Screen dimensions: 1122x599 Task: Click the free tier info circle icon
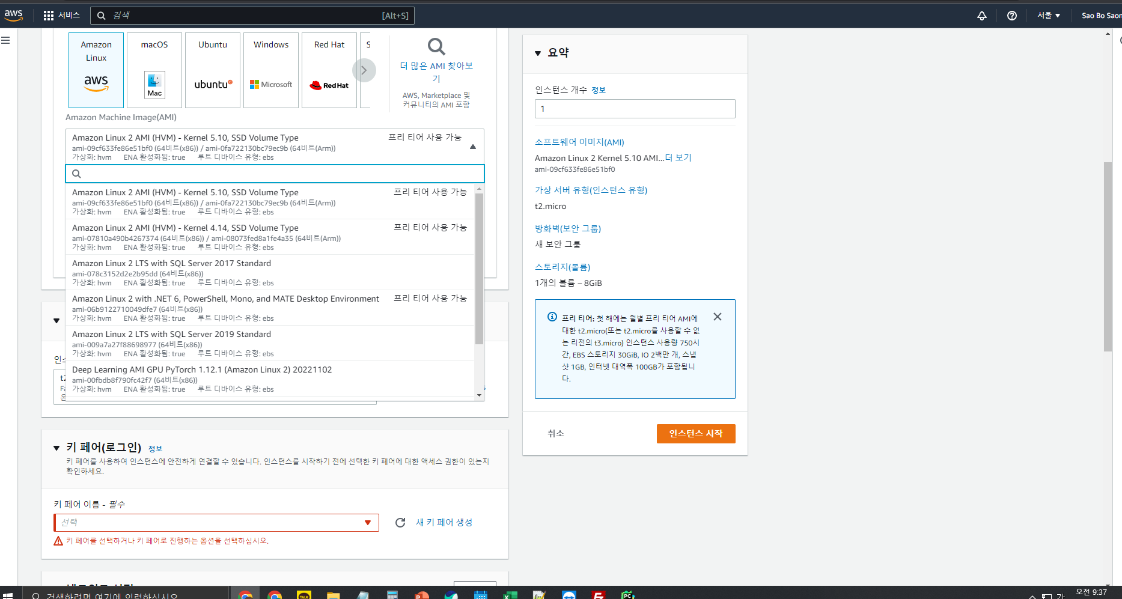click(552, 317)
